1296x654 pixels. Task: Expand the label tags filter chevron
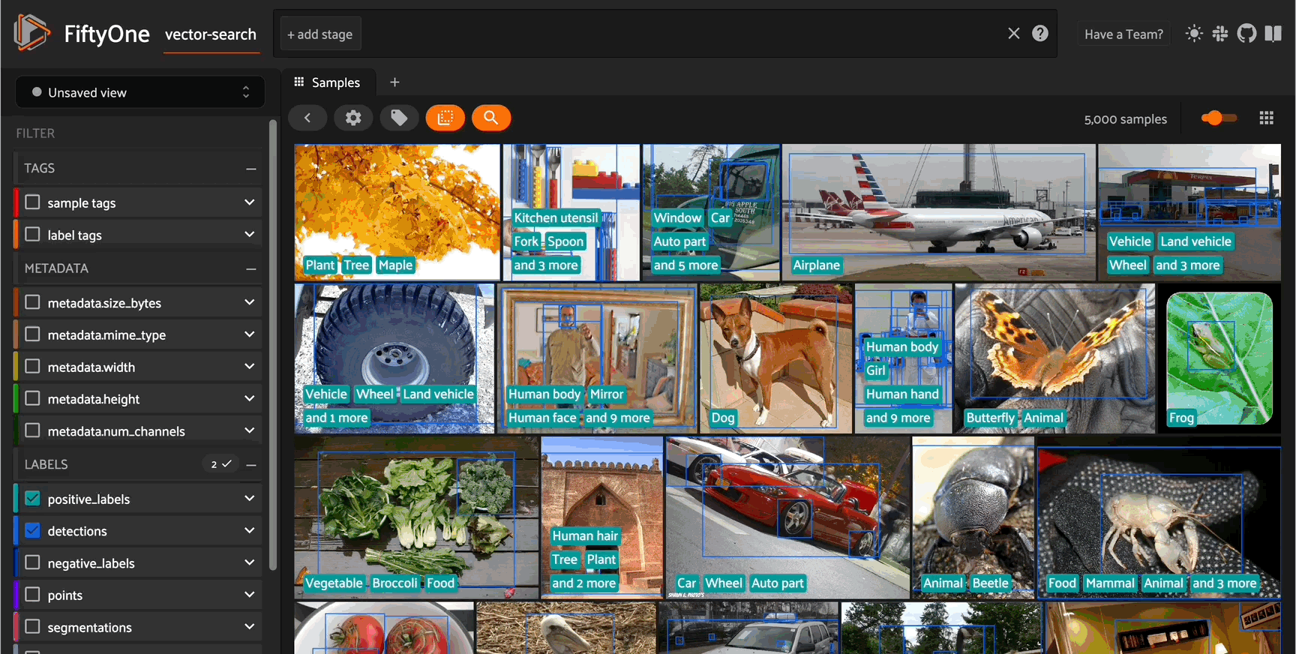tap(250, 235)
